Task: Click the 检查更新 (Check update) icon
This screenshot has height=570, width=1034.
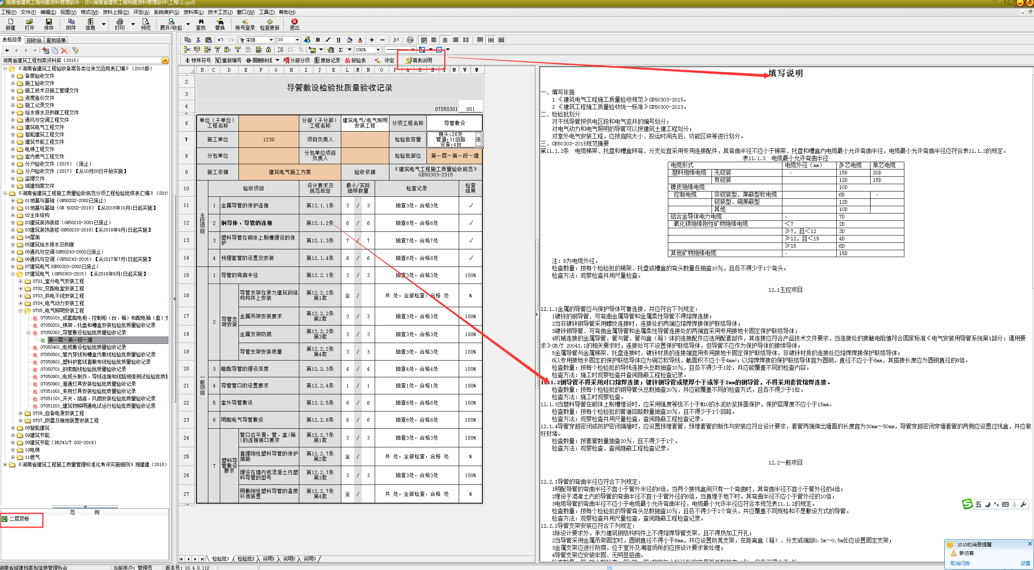Action: click(x=270, y=24)
